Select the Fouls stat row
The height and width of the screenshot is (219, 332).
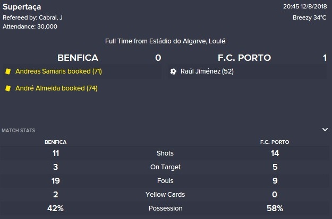tap(165, 180)
